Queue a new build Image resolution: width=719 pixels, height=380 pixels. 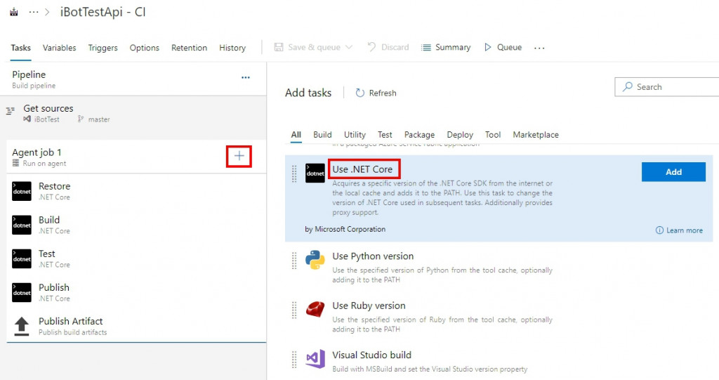click(509, 47)
